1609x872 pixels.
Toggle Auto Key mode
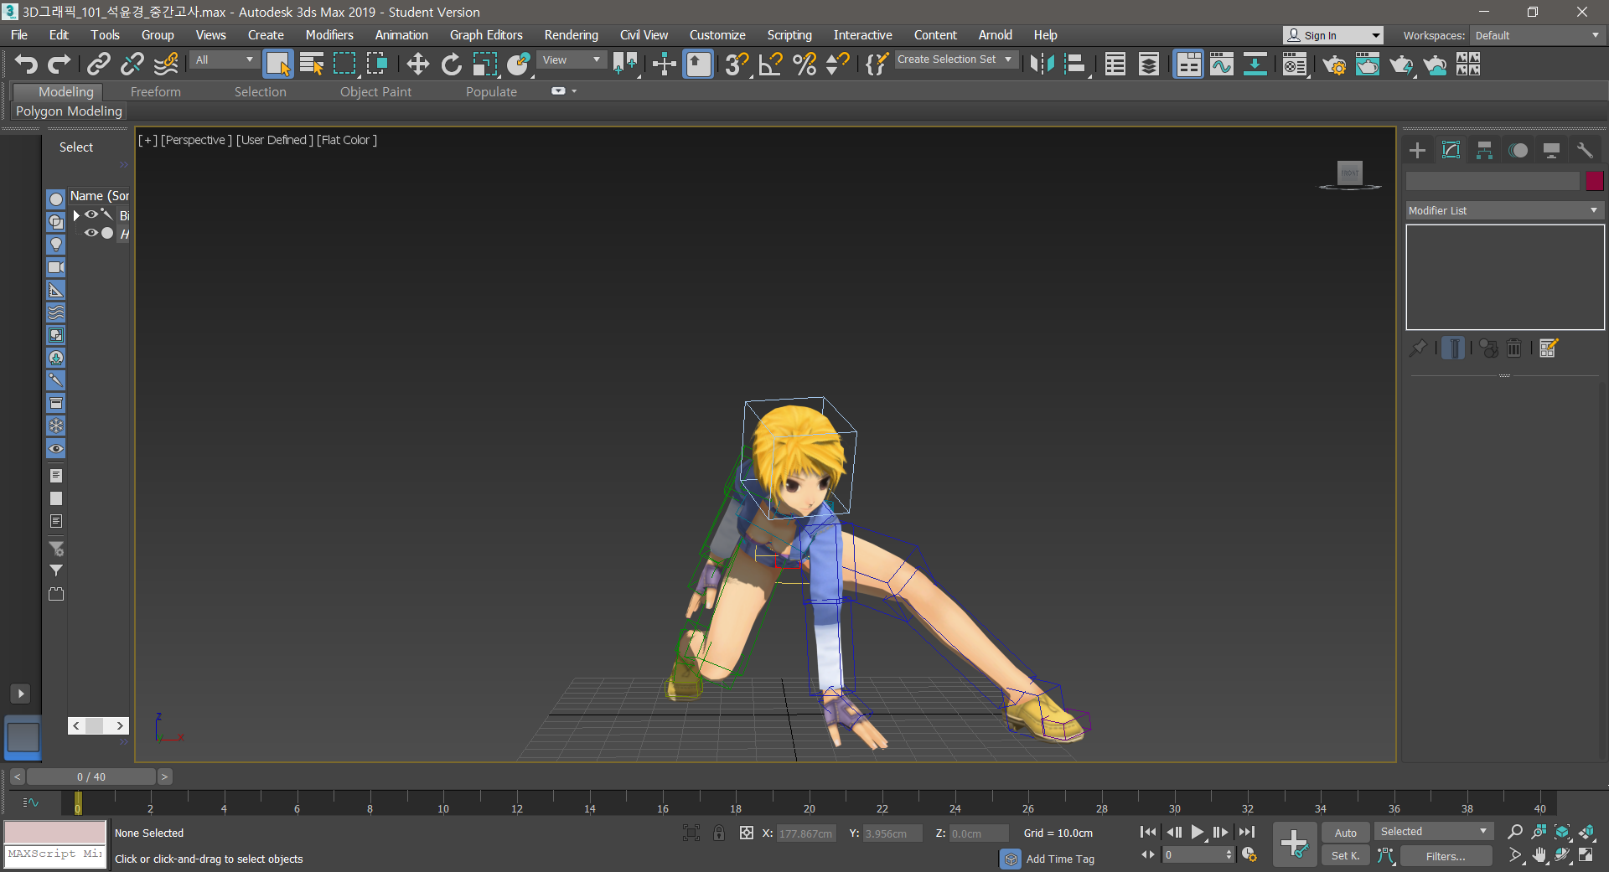(x=1346, y=833)
